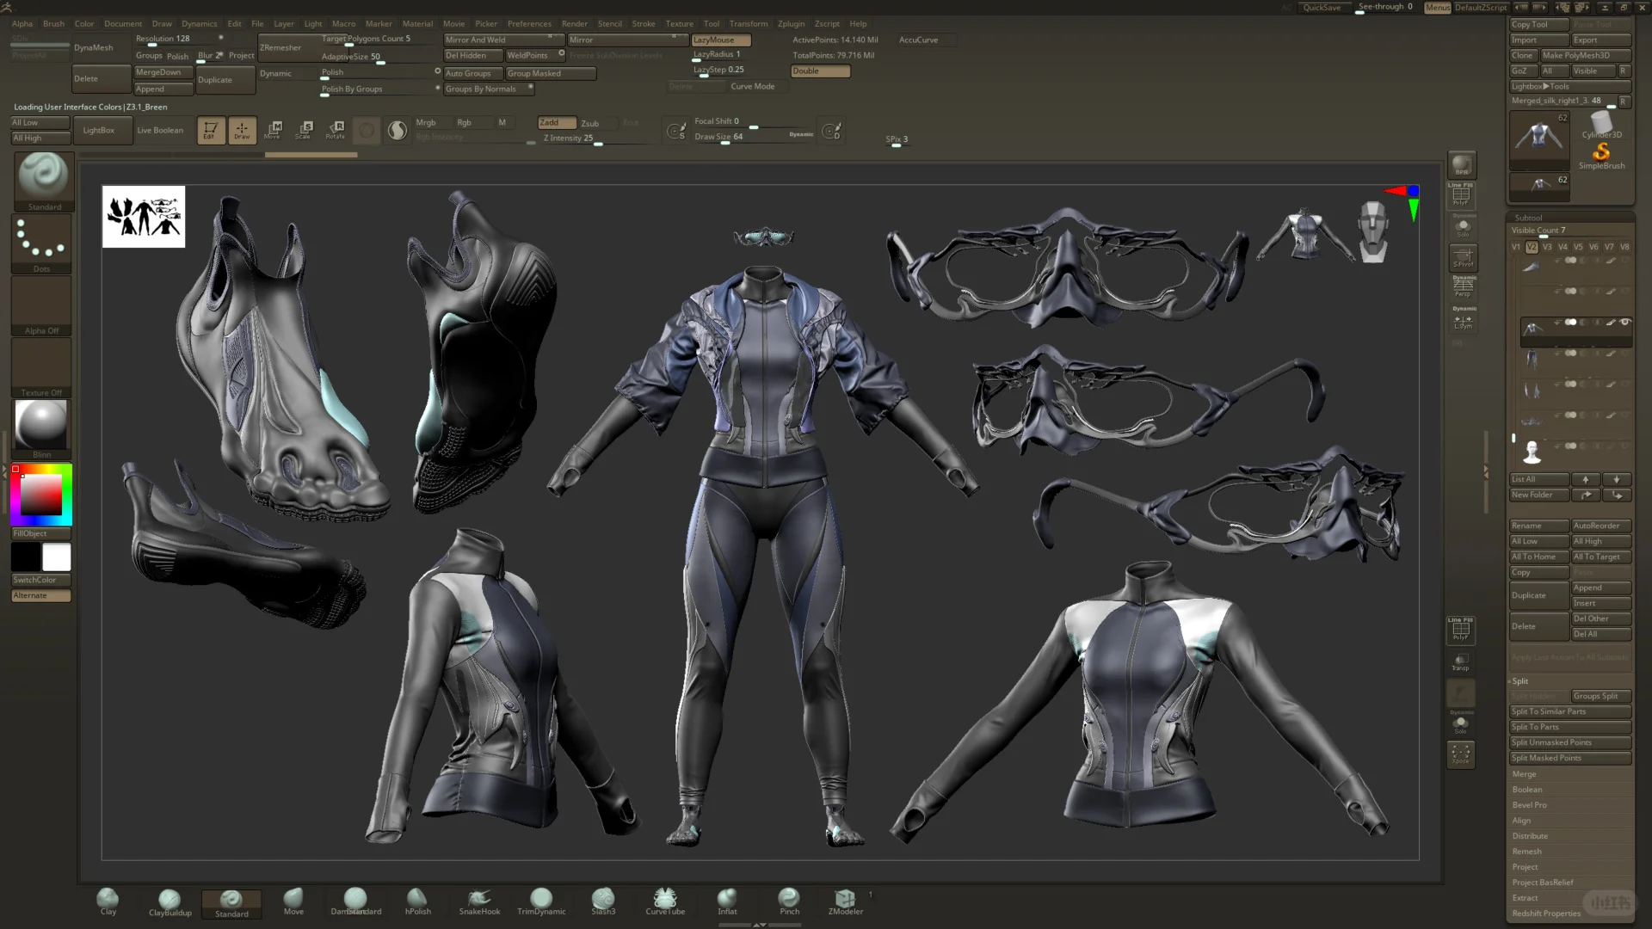1652x929 pixels.
Task: Activate the Move transform gizmo icon
Action: pos(274,130)
